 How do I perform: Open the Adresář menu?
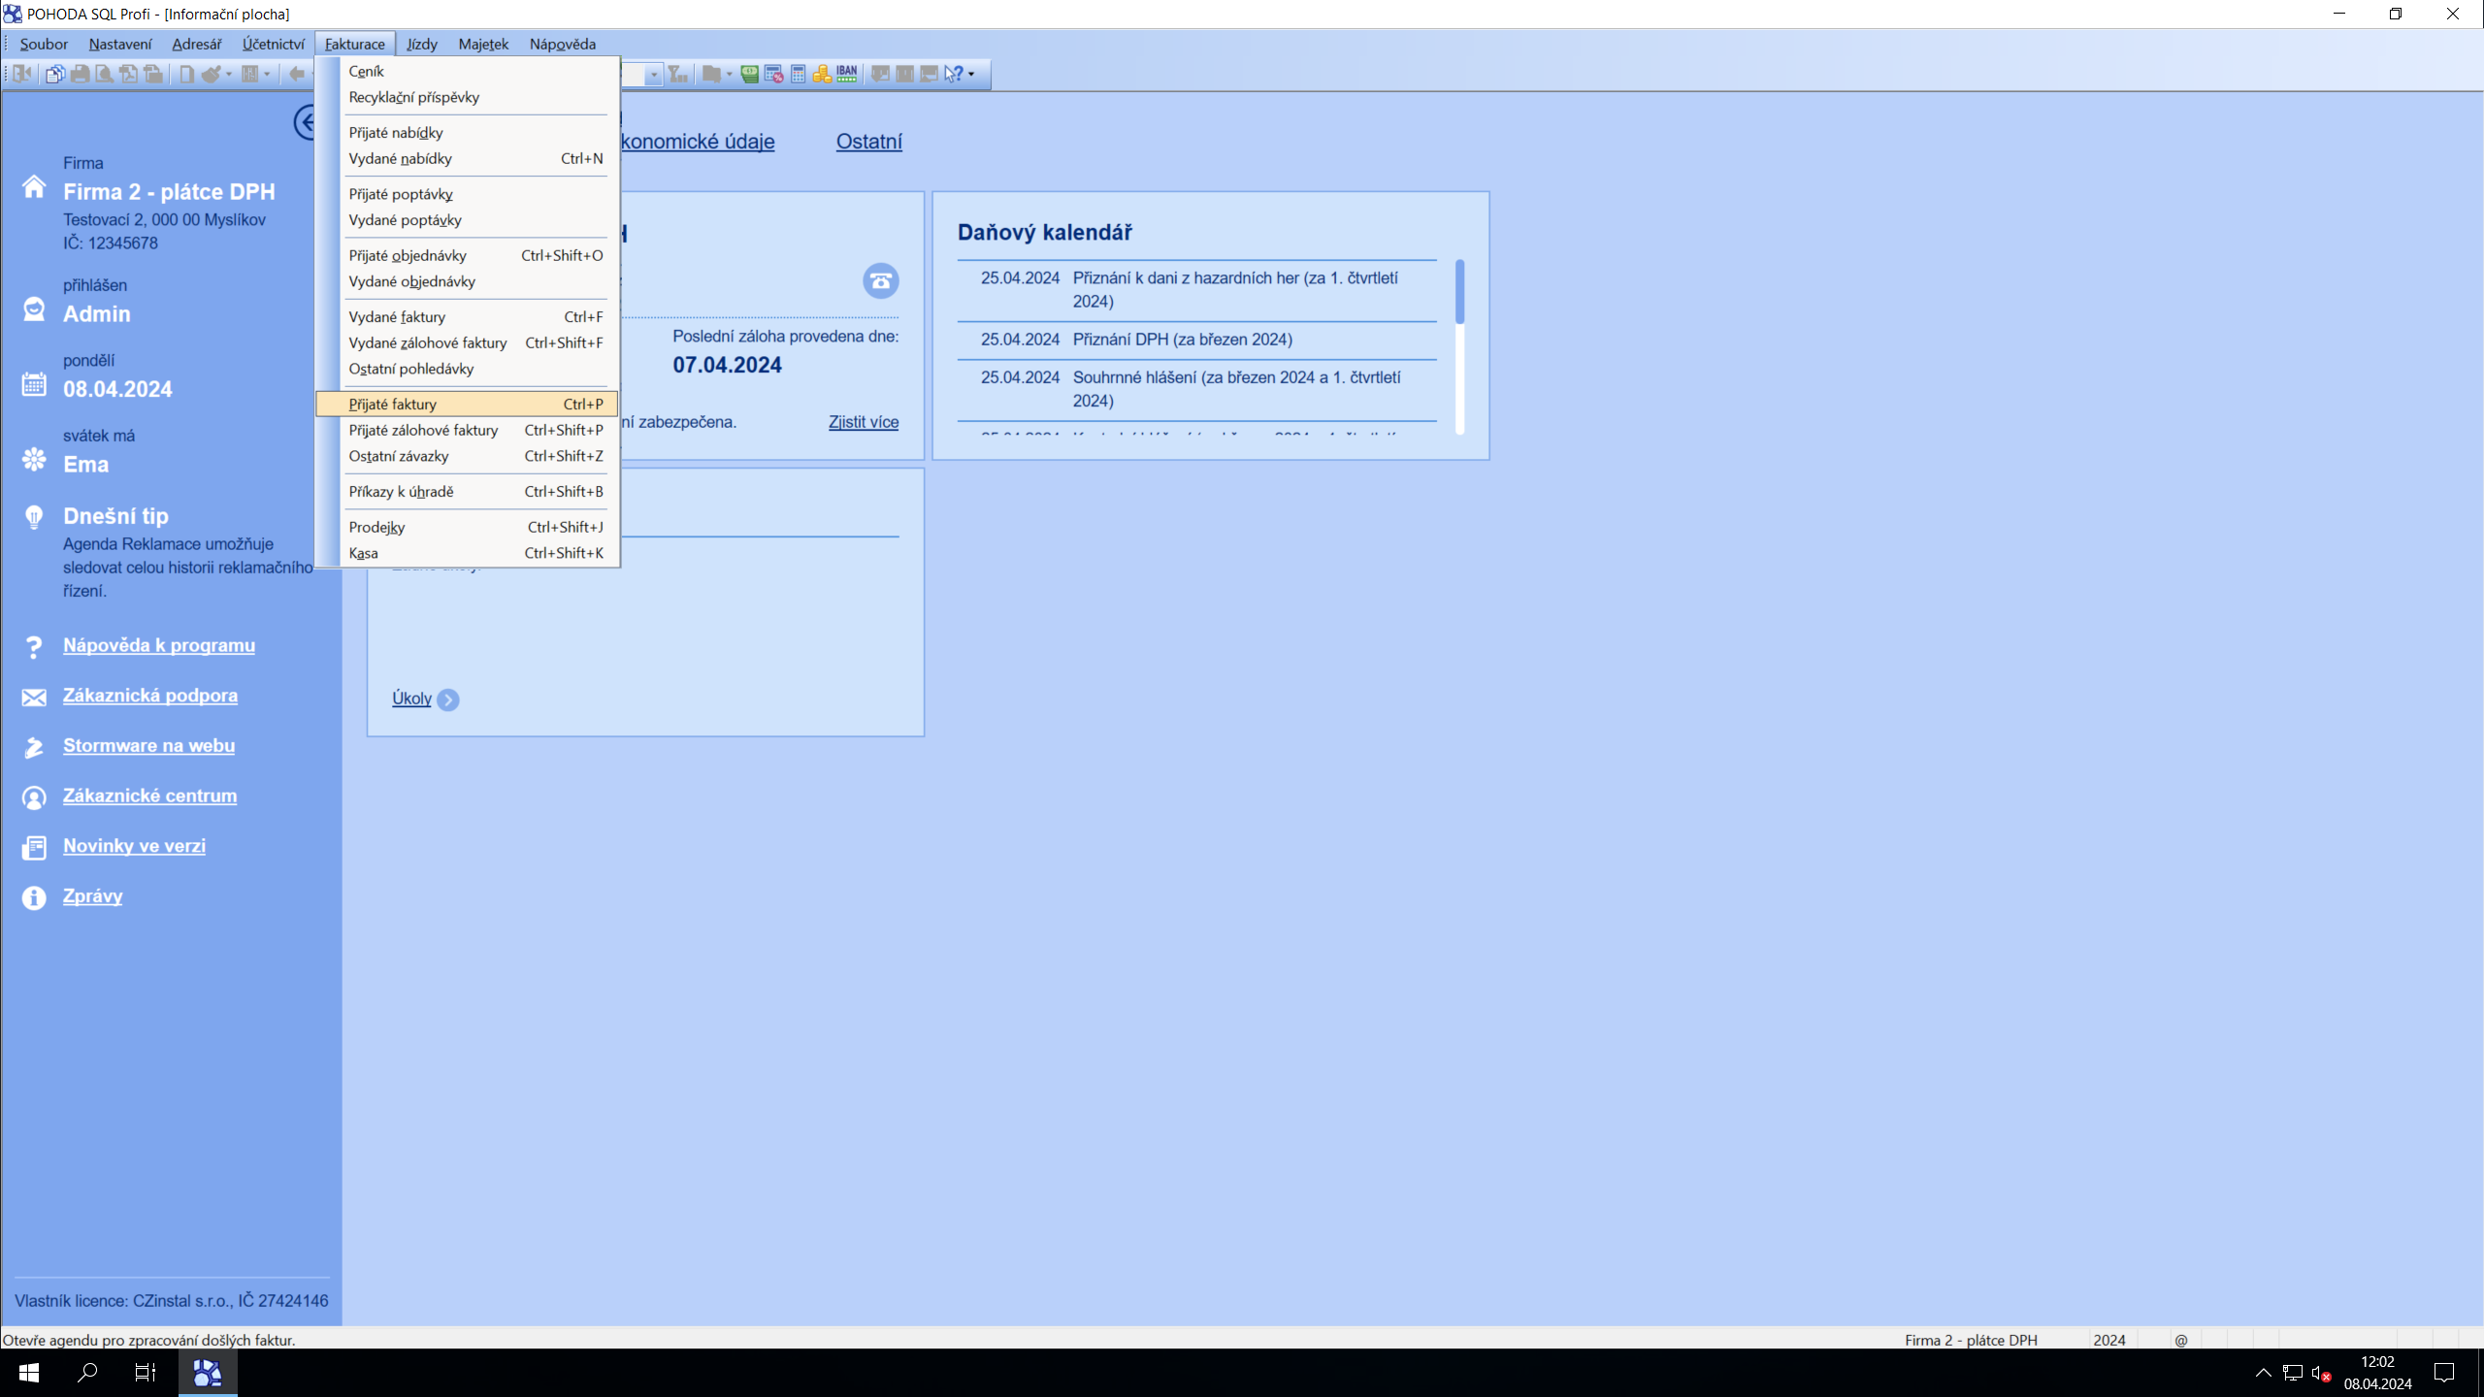pyautogui.click(x=196, y=44)
